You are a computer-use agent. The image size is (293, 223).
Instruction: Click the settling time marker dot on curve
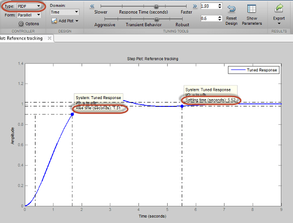[182, 106]
